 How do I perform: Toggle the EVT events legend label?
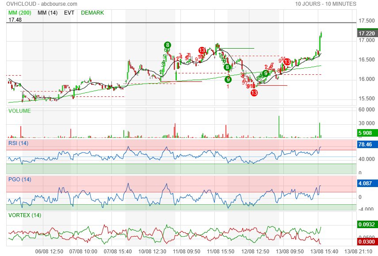tap(69, 13)
